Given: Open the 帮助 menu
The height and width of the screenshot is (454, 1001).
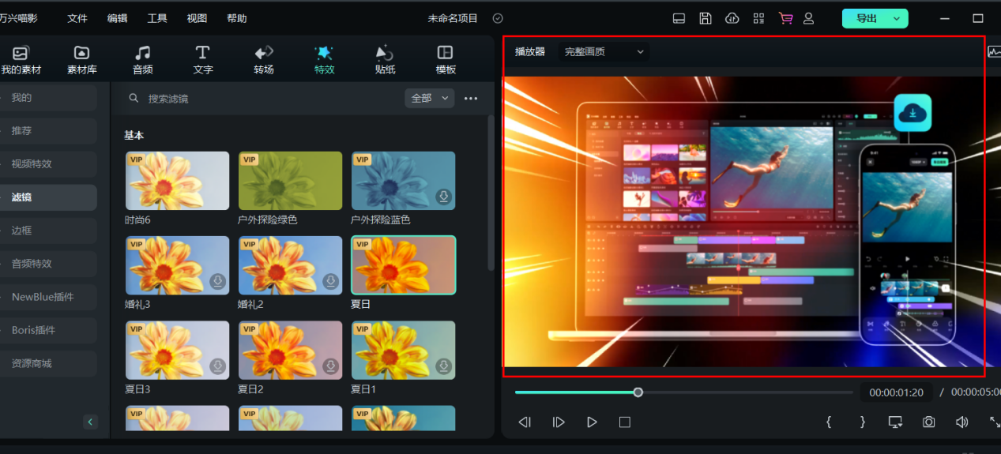Looking at the screenshot, I should click(236, 18).
